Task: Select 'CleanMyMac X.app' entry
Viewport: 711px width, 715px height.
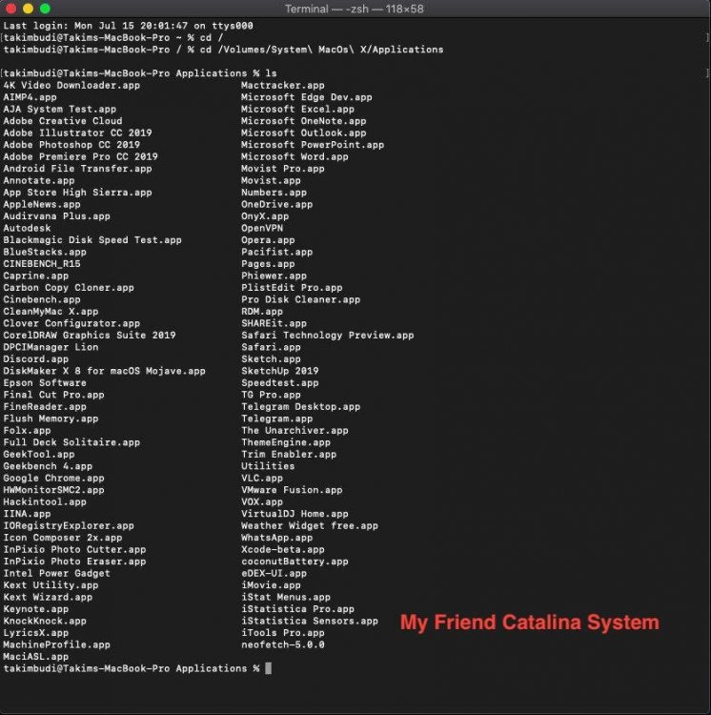Action: point(51,312)
